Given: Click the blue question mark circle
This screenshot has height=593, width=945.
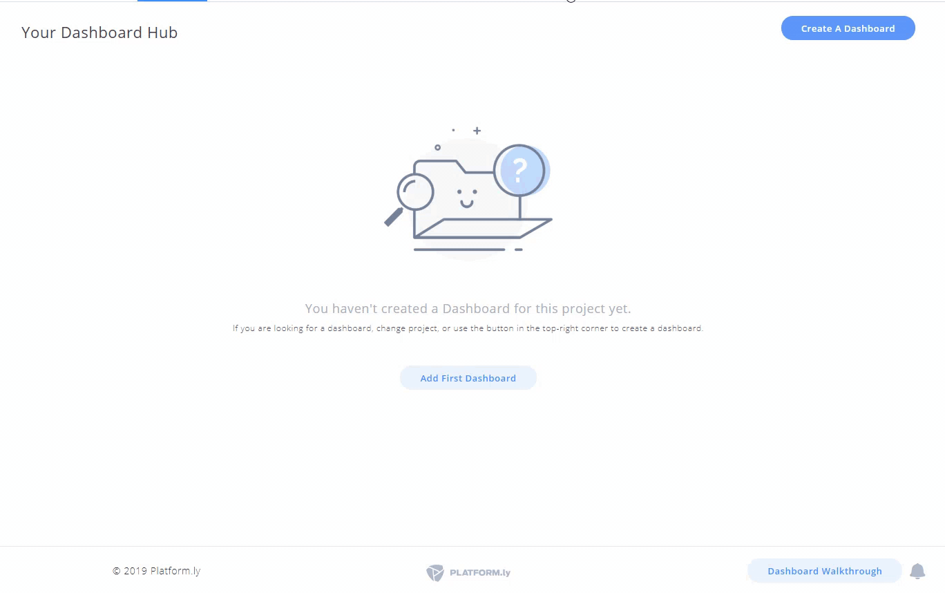Looking at the screenshot, I should click(521, 170).
